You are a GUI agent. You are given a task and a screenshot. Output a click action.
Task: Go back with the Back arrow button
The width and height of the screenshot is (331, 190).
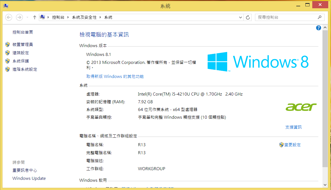[9, 17]
